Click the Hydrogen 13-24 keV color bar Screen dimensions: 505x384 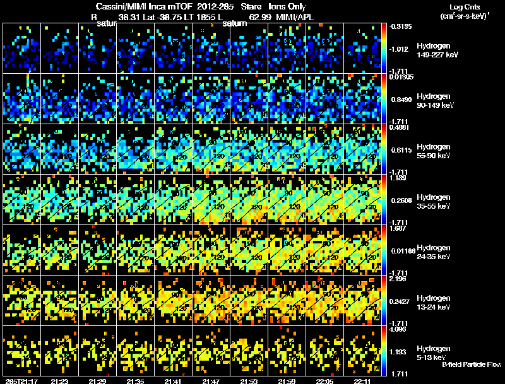384,300
